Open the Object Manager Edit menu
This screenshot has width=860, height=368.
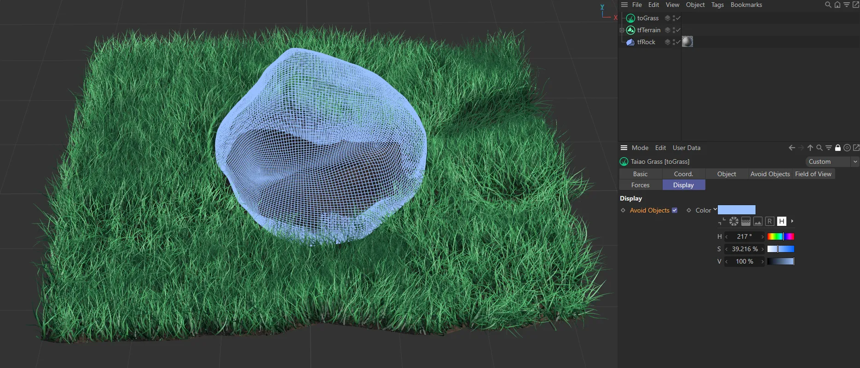[653, 5]
